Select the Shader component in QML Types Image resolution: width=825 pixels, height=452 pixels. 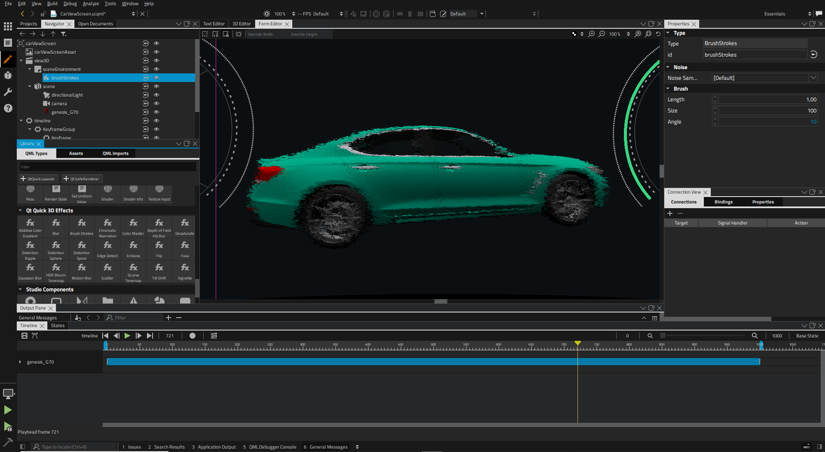click(107, 192)
